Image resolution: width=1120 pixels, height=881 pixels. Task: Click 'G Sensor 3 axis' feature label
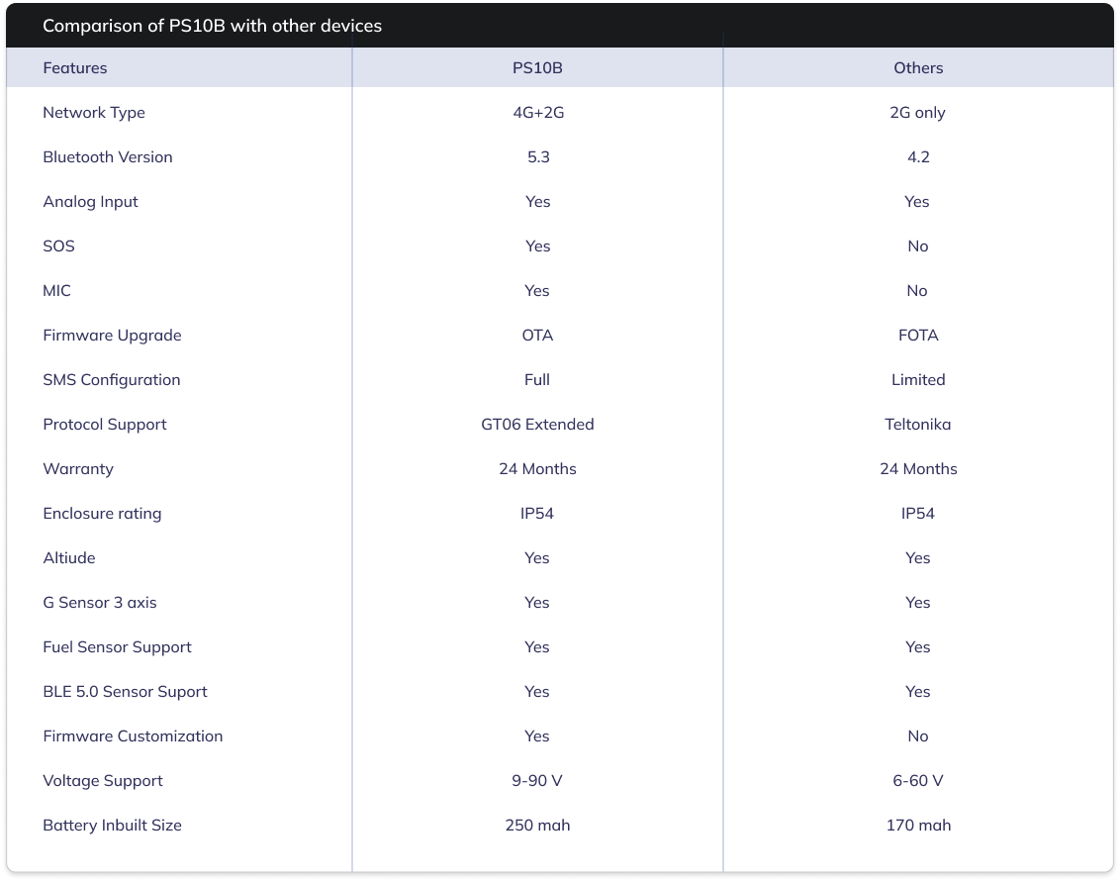99,602
